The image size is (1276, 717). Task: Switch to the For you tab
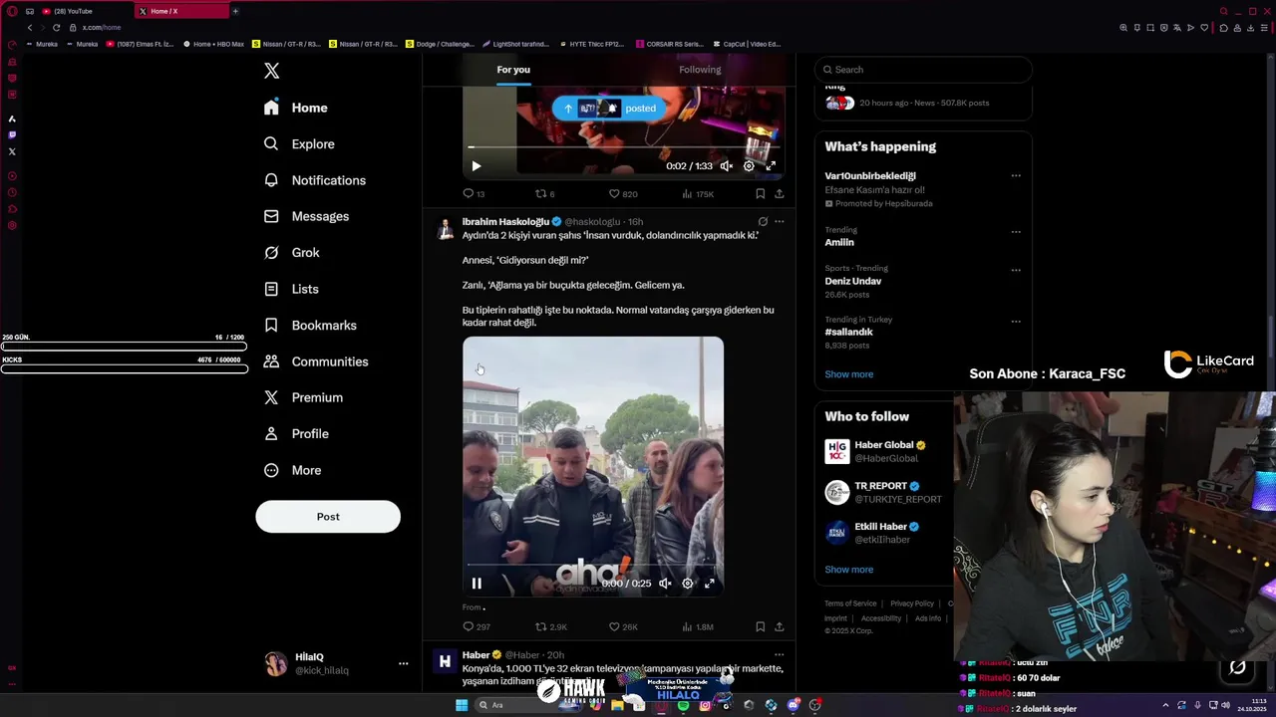pyautogui.click(x=513, y=70)
